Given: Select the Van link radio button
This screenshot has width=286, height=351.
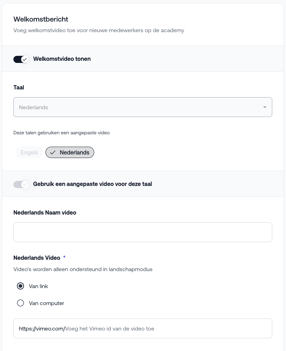Looking at the screenshot, I should coord(20,286).
